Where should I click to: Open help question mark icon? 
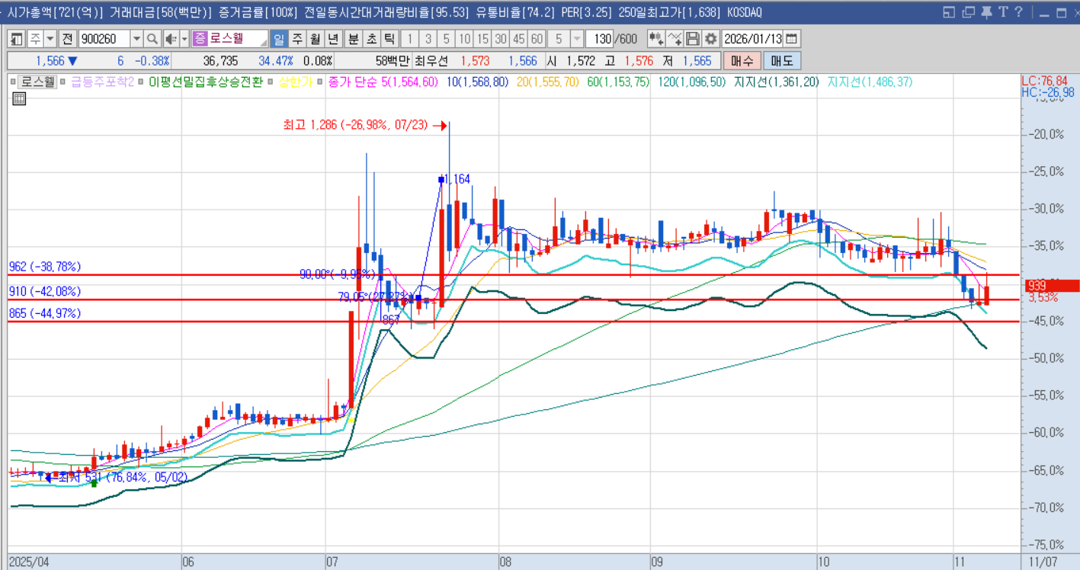tap(1020, 12)
